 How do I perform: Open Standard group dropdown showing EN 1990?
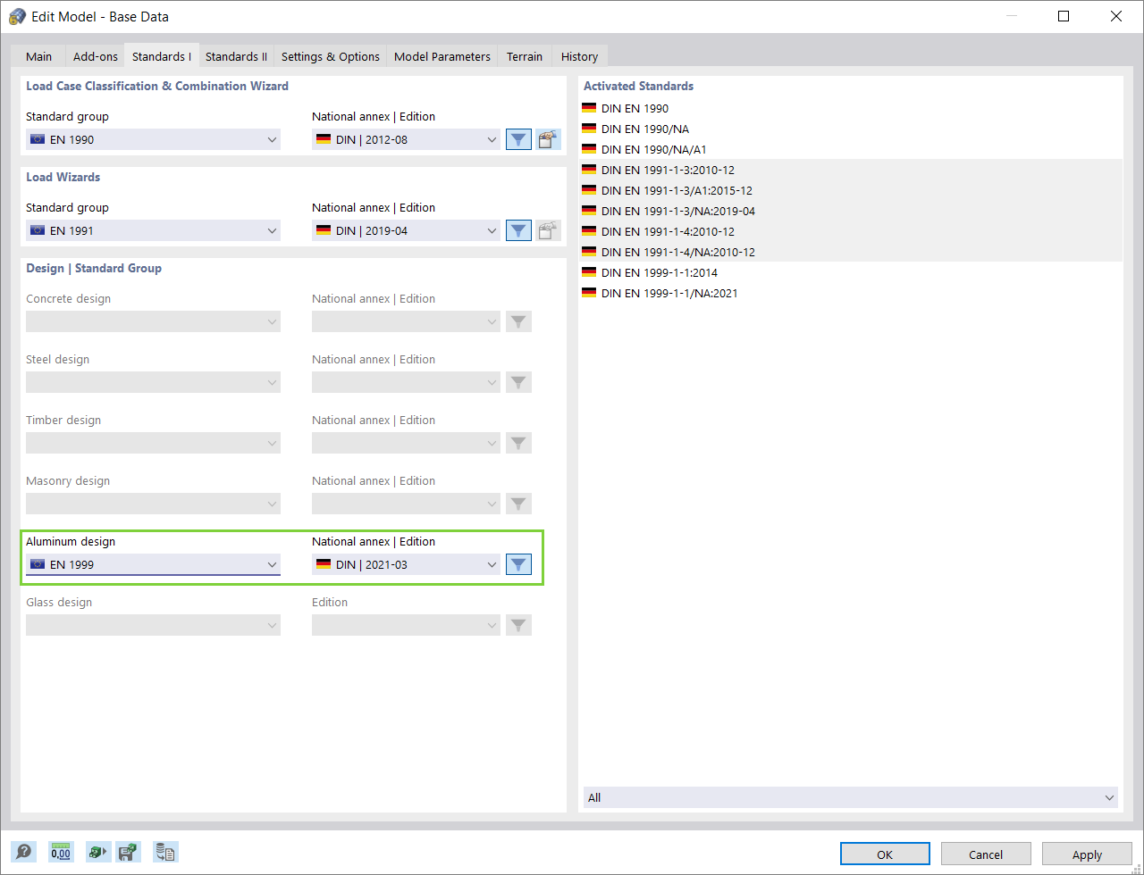click(153, 139)
